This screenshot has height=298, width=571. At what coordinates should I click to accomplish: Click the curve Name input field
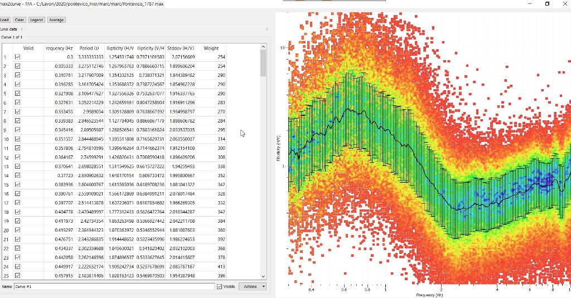[114, 286]
